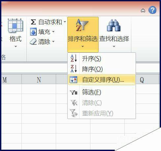The width and height of the screenshot is (161, 151).
Task: Click the 自动求和 button label
Action: [50, 22]
